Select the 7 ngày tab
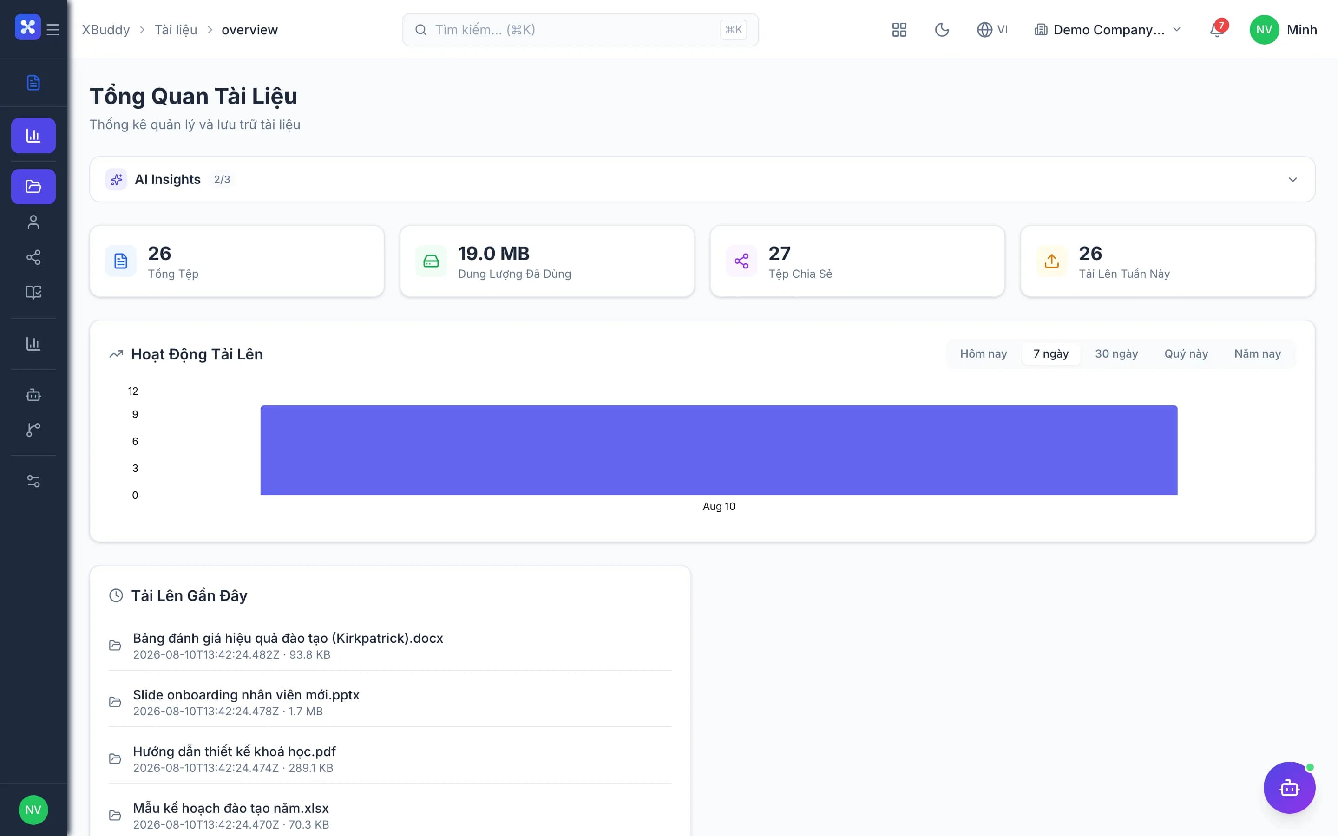 tap(1051, 354)
